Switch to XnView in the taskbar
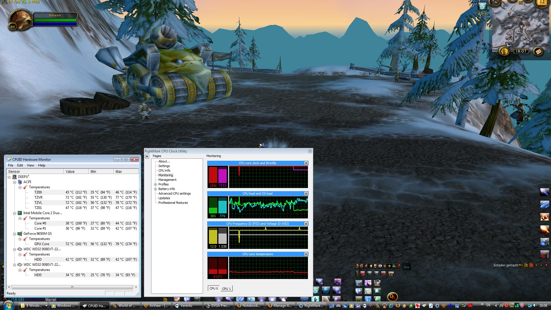This screenshot has height=310, width=551. (156, 306)
